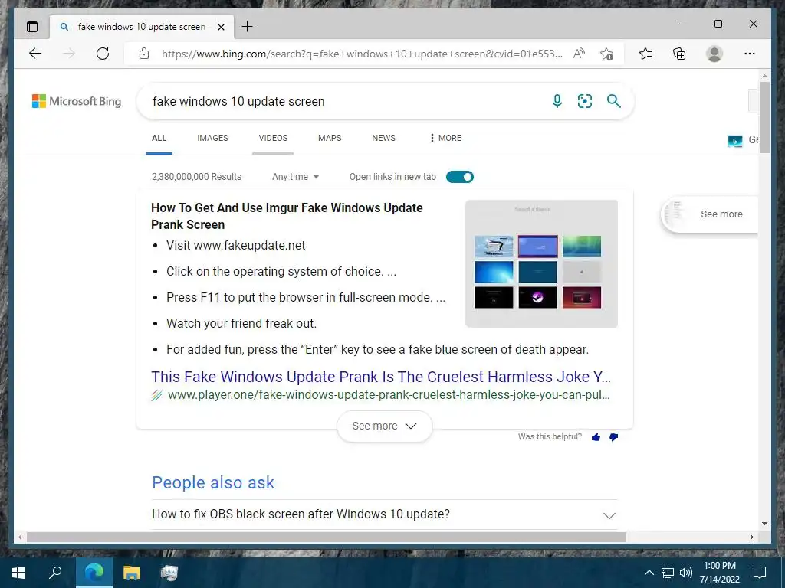View site information lock icon
The image size is (785, 588).
pos(144,54)
